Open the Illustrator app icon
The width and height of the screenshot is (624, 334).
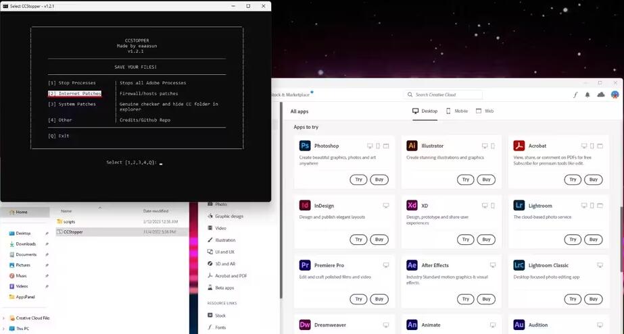pos(412,146)
